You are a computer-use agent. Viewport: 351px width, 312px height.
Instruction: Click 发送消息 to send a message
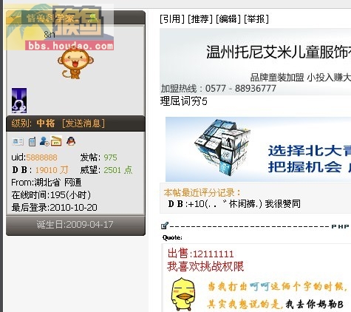84,123
